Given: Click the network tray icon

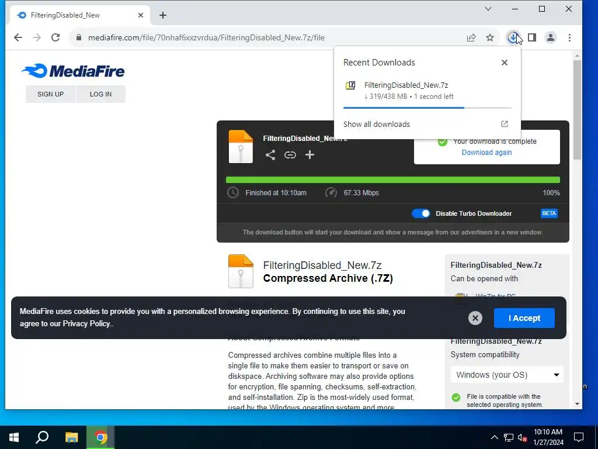Looking at the screenshot, I should point(509,437).
